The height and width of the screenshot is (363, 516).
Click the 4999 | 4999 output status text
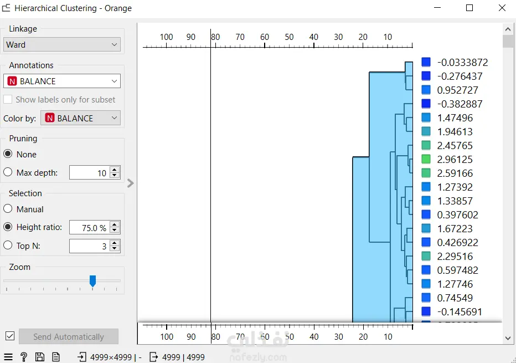point(183,357)
